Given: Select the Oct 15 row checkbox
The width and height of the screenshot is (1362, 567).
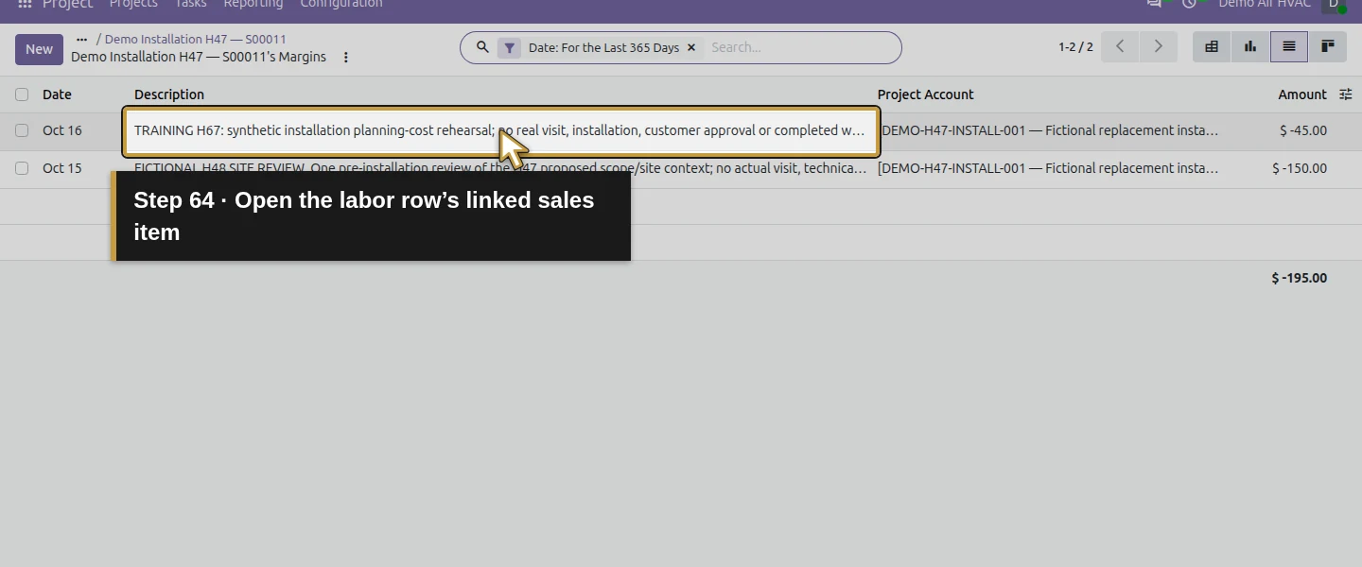Looking at the screenshot, I should pyautogui.click(x=22, y=168).
